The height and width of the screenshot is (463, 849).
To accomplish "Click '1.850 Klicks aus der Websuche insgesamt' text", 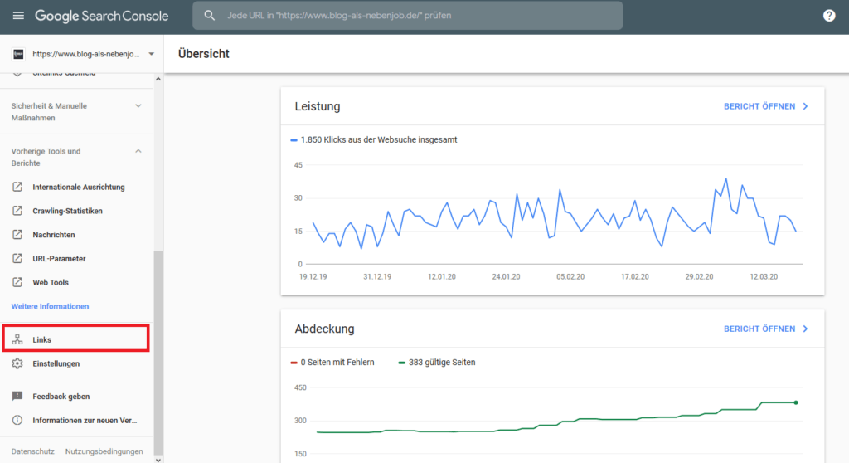I will click(x=378, y=140).
